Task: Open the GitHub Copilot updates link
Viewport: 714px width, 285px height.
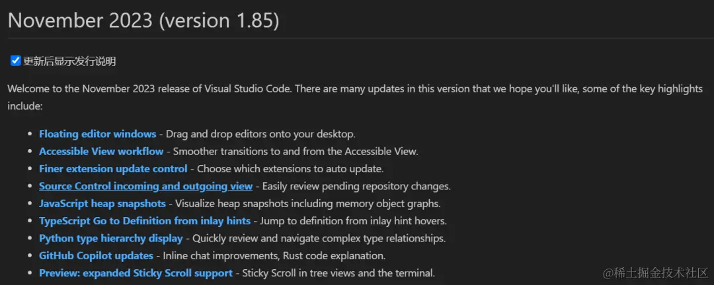Action: 96,255
